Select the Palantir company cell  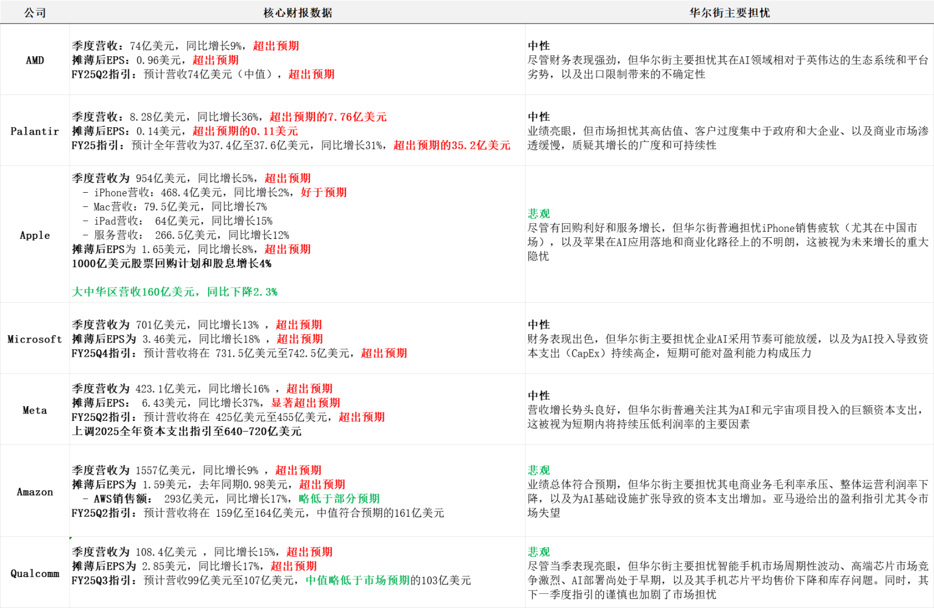point(35,131)
